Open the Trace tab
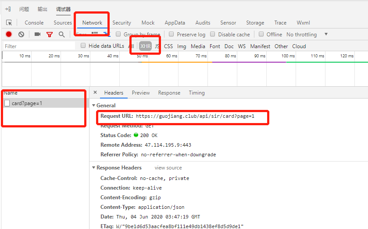This screenshot has width=368, height=229. (x=280, y=23)
